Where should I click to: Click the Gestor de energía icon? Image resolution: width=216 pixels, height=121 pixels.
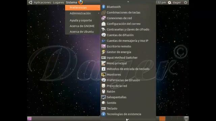104,52
